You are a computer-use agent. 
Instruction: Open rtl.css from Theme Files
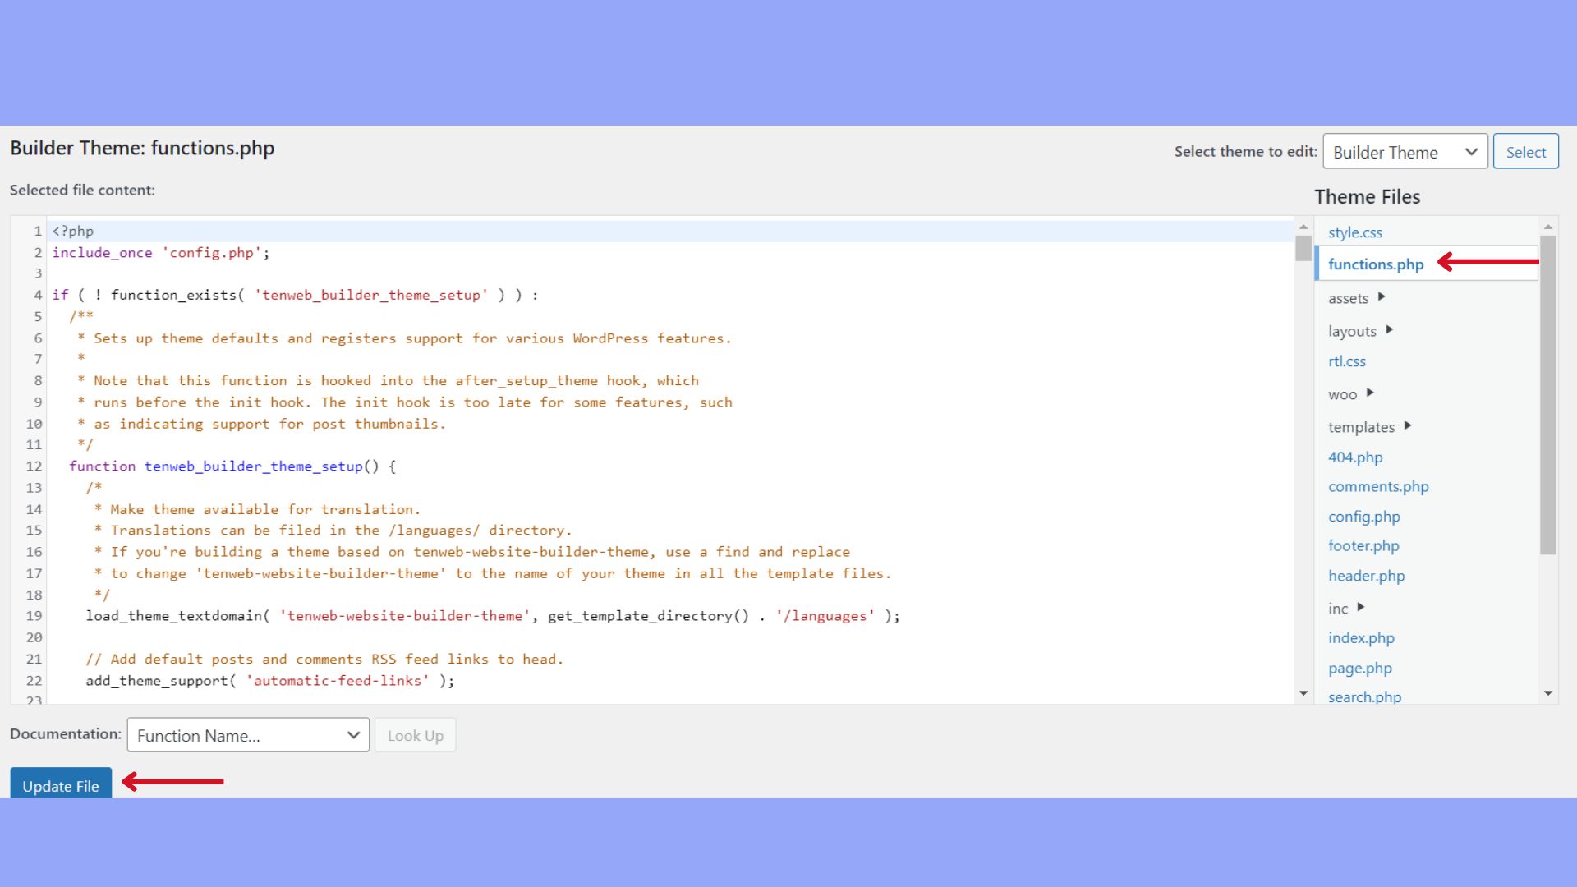1346,361
